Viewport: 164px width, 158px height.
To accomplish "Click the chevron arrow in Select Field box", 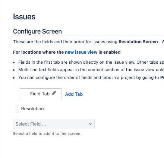I will tap(90, 124).
